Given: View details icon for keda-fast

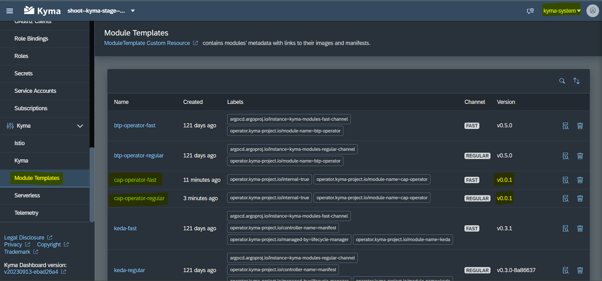Looking at the screenshot, I should click(x=565, y=228).
